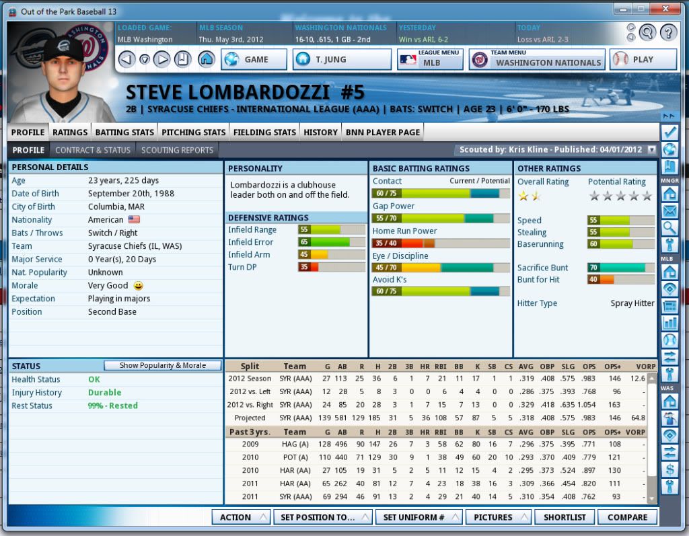Click the necktie icon under MLB

coord(669,375)
